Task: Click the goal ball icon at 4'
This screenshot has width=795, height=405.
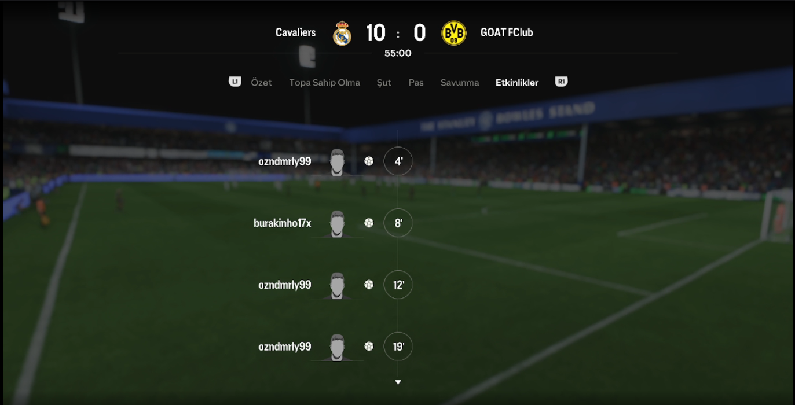Action: [369, 161]
